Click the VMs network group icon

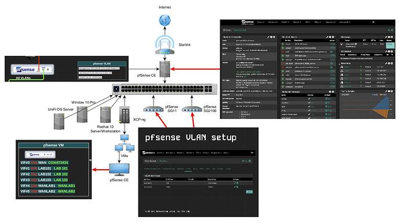125,144
